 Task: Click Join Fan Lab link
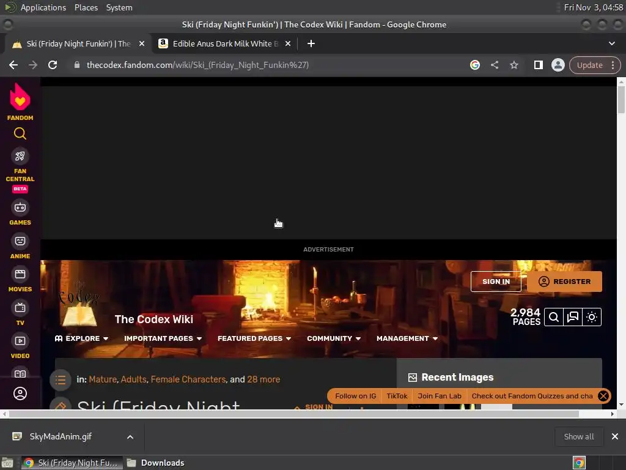[439, 396]
